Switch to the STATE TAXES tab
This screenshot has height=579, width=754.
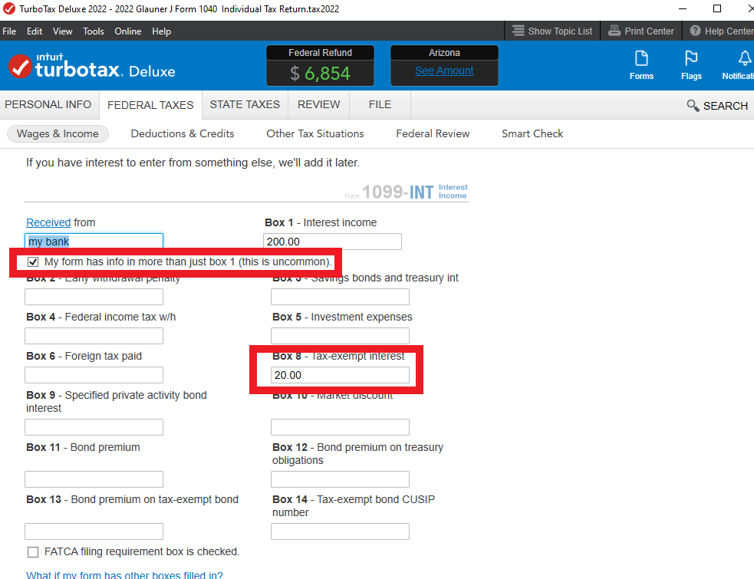[x=245, y=105]
